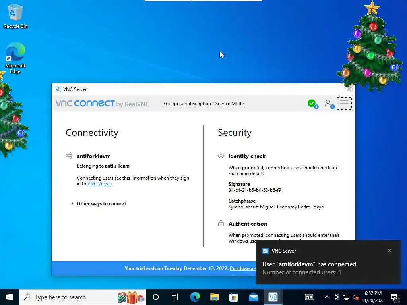Open Microsoft Store from the taskbar
Screen dimensions: 407x305
tap(234, 297)
